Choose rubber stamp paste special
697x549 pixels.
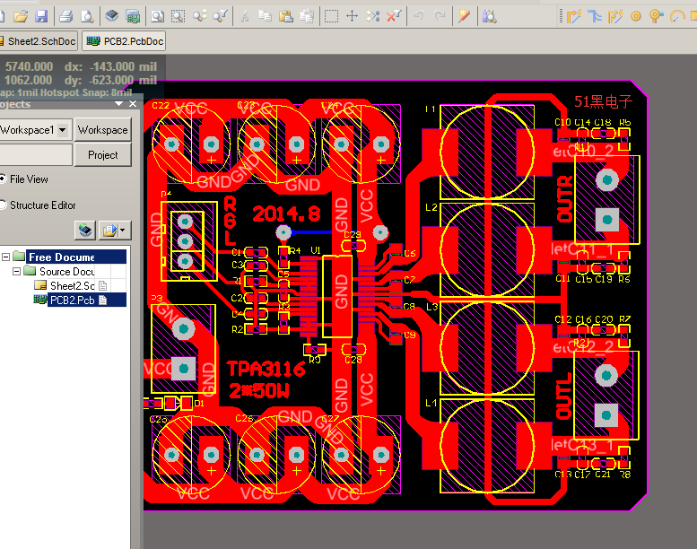tap(307, 17)
